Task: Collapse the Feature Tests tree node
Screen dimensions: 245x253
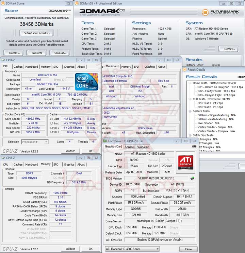Action: click(x=190, y=111)
